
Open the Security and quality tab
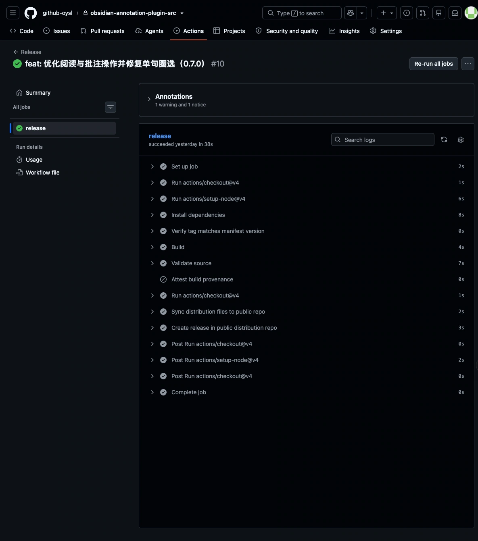coord(287,31)
